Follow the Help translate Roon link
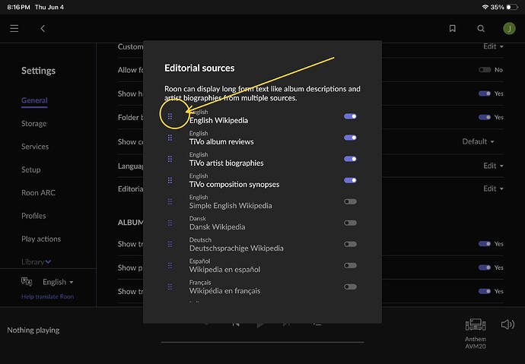 (x=47, y=296)
